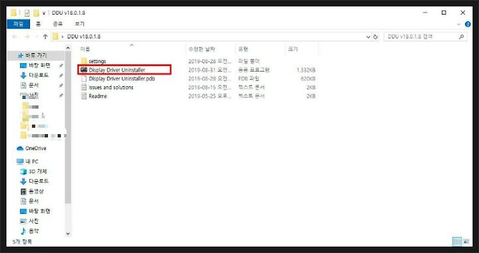Click the PDB 파일 type cell
This screenshot has height=253, width=479.
[249, 78]
